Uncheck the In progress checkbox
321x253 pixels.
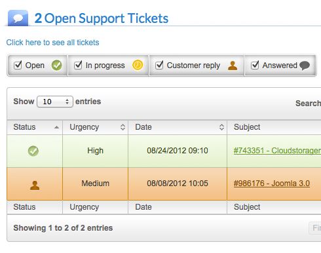coord(78,65)
